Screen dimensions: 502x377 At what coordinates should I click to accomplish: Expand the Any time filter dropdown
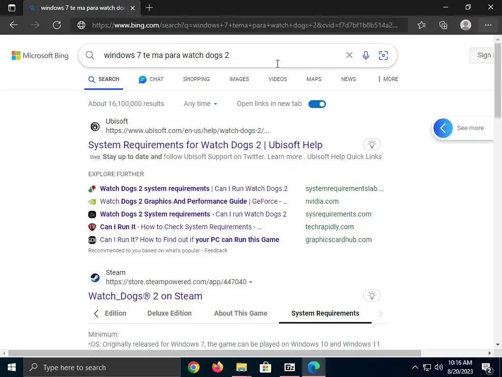coord(201,104)
